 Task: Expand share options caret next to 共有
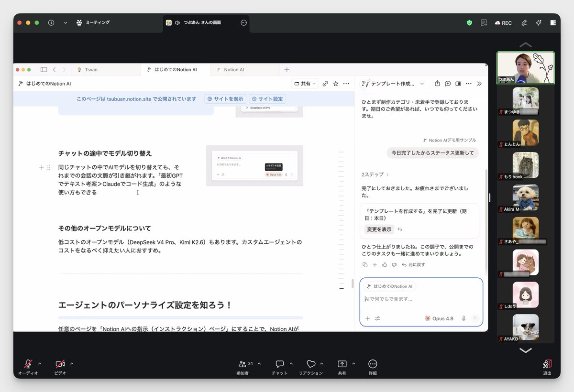coord(353,363)
